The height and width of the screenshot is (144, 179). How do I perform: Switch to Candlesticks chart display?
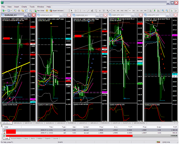pos(155,11)
